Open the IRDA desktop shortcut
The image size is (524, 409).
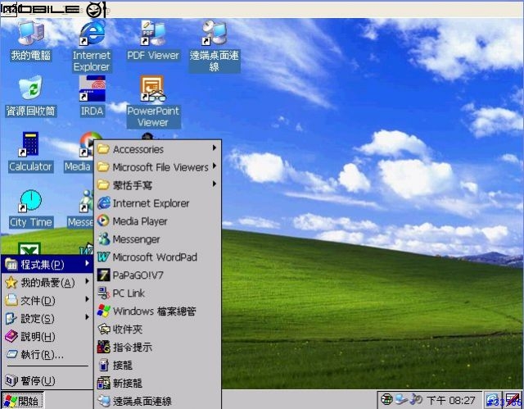point(92,97)
